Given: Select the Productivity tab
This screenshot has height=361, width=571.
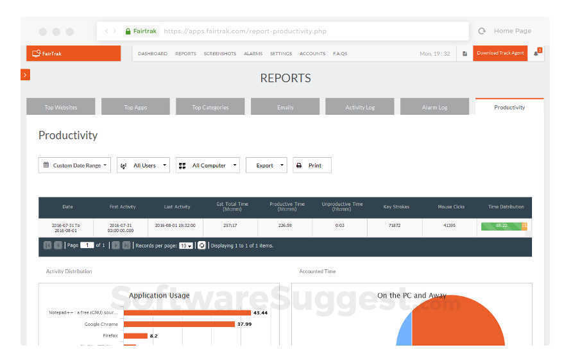Looking at the screenshot, I should pyautogui.click(x=509, y=106).
